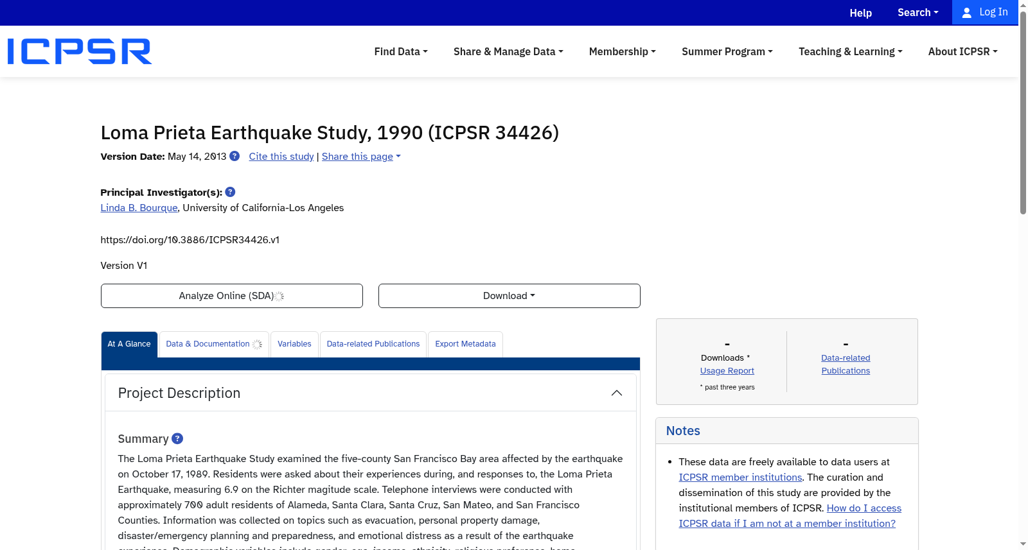This screenshot has height=550, width=1028.
Task: Expand the Share this page dropdown
Action: point(361,157)
